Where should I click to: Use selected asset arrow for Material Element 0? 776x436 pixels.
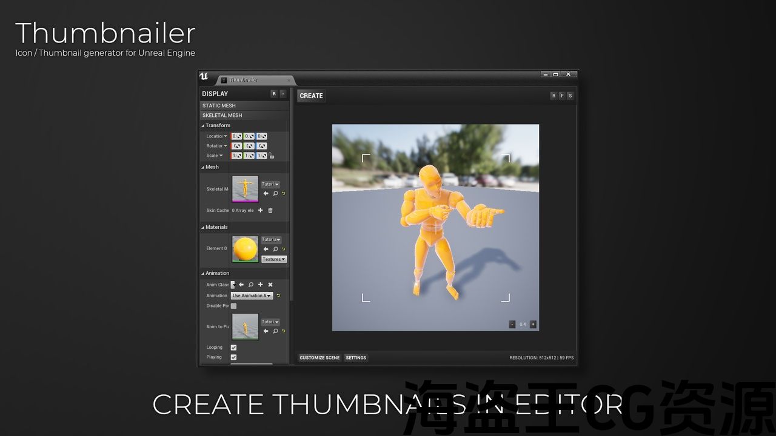tap(266, 249)
